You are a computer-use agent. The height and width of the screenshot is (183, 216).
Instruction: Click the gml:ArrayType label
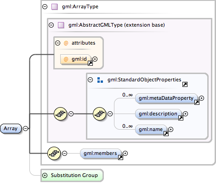point(80,7)
